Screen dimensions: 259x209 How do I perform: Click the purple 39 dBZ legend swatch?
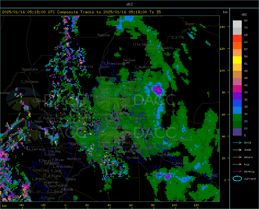point(237,96)
